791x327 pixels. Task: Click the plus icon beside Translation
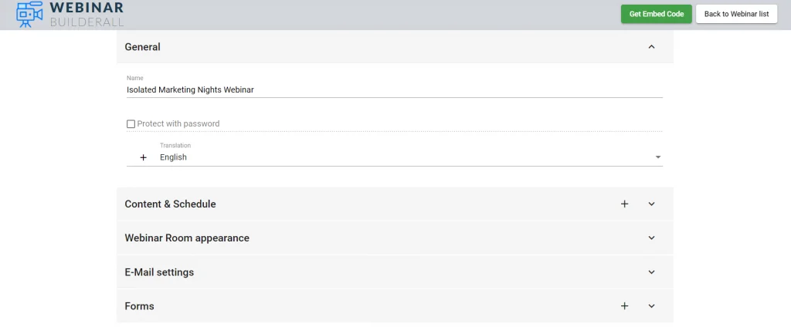point(143,157)
